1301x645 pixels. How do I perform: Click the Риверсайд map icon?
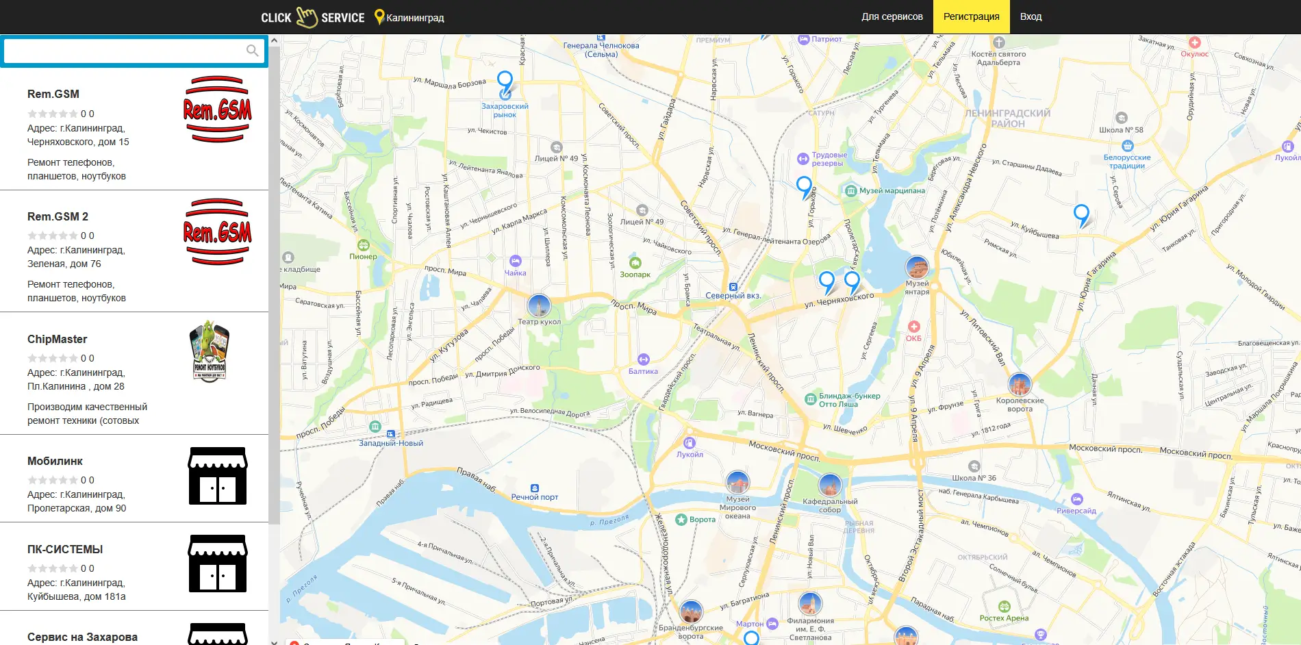[1077, 499]
